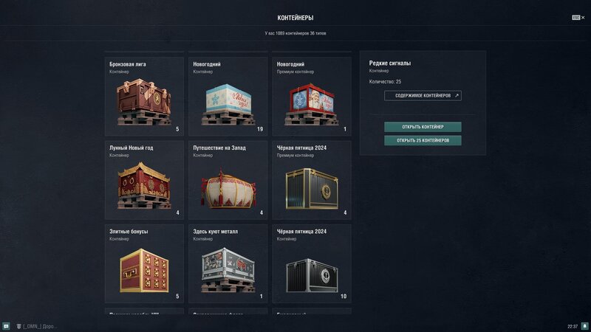The width and height of the screenshot is (591, 332).
Task: Select the premium Чёрная пятница 2024 container
Action: [312, 180]
